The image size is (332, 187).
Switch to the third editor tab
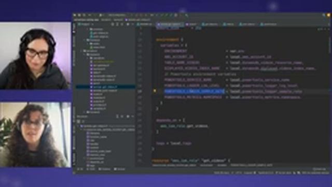coord(191,24)
